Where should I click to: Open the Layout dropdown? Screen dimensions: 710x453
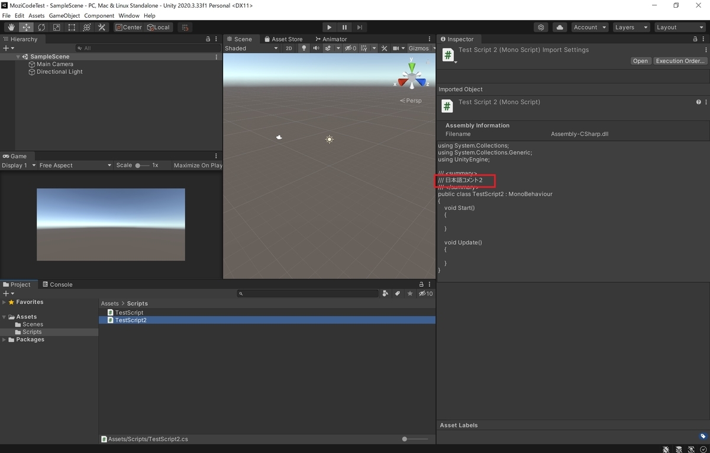tap(679, 27)
